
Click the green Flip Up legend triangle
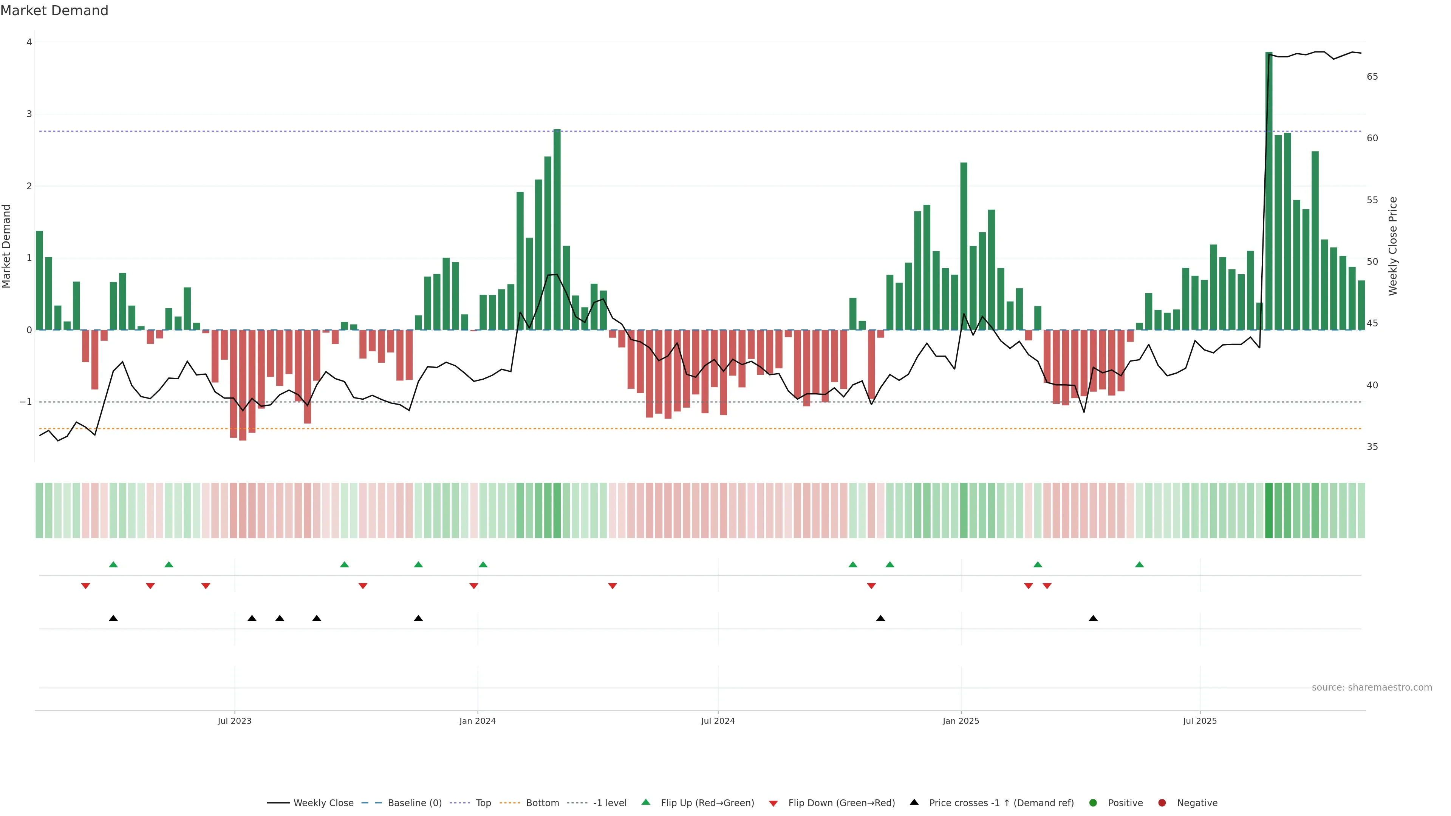(x=645, y=802)
